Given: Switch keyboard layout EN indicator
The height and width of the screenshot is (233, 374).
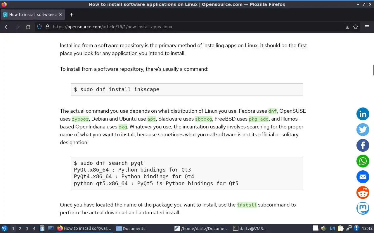Looking at the screenshot, I should pyautogui.click(x=332, y=228).
